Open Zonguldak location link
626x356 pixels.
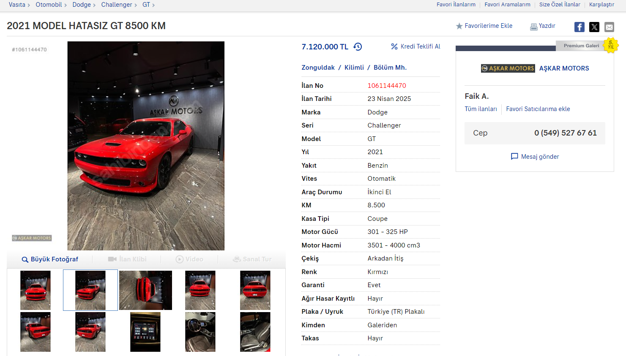[x=318, y=68]
